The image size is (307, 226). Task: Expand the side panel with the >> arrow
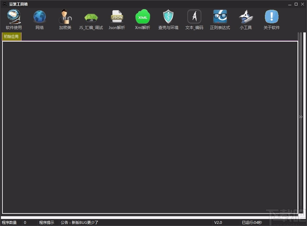(x=301, y=117)
